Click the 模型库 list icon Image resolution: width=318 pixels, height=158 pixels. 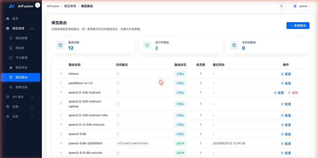[11, 48]
